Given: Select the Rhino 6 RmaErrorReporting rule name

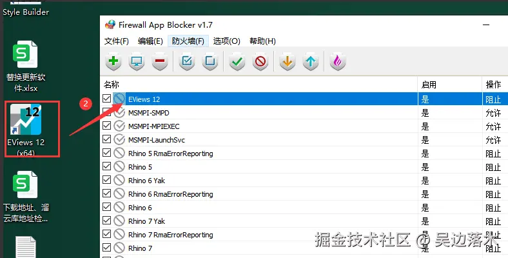Looking at the screenshot, I should click(171, 194).
